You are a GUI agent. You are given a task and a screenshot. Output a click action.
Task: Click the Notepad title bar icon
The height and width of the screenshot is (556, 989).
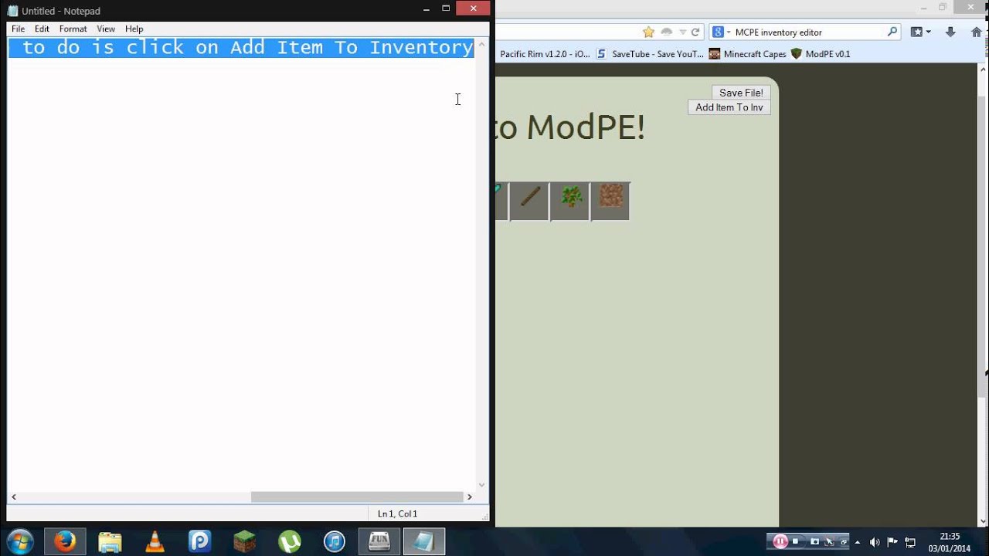tap(12, 11)
